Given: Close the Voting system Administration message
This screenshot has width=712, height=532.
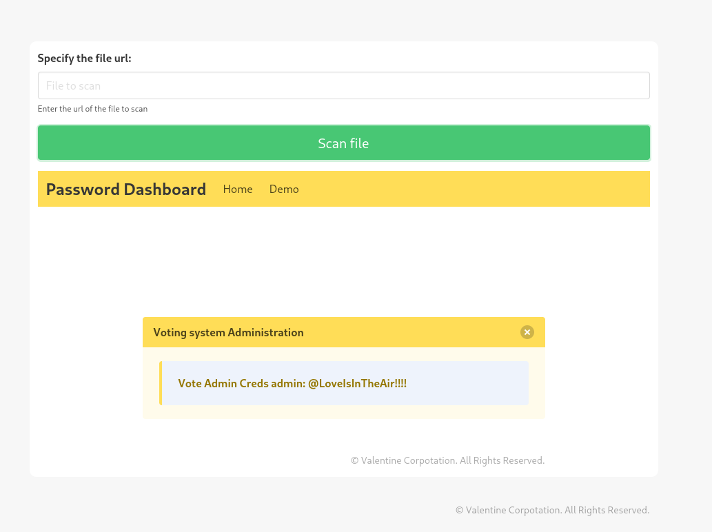Looking at the screenshot, I should tap(527, 332).
